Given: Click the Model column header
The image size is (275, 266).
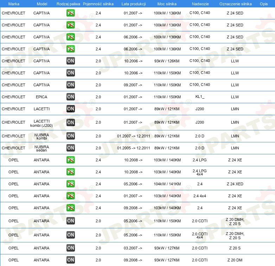Looking at the screenshot, I should point(42,4).
